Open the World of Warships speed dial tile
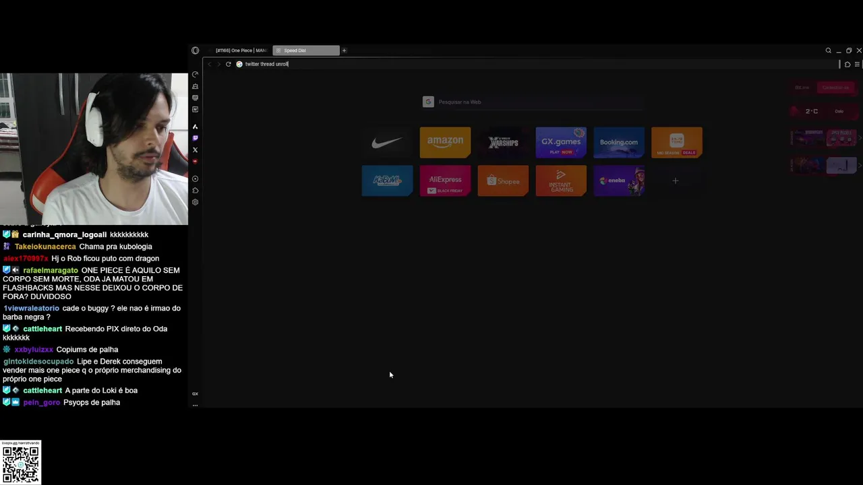Viewport: 863px width, 485px height. pyautogui.click(x=503, y=142)
